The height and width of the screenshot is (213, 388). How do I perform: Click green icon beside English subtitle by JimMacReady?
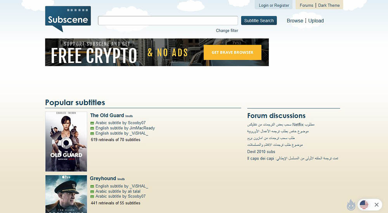click(92, 128)
